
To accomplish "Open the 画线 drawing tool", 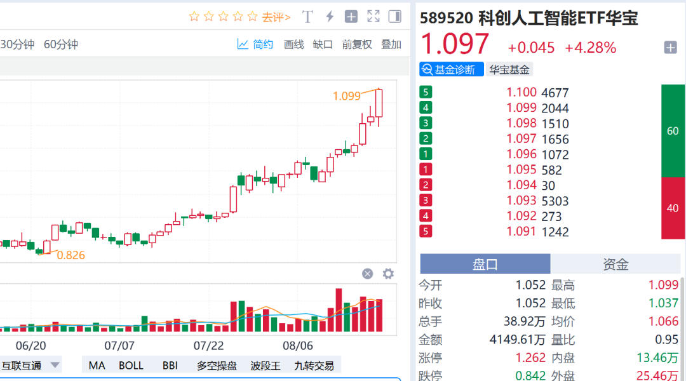I will pyautogui.click(x=293, y=44).
